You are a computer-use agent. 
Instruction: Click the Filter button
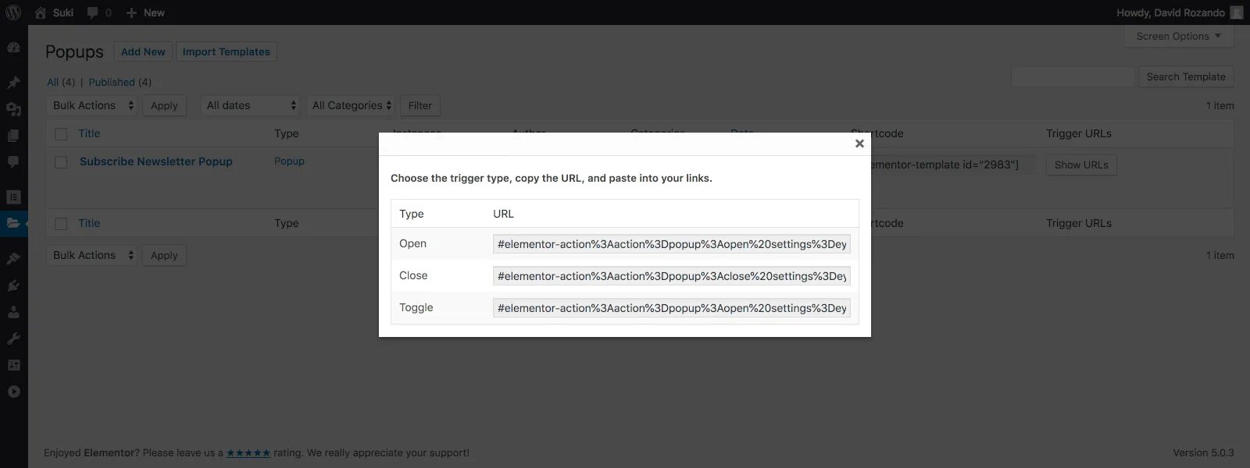point(420,105)
